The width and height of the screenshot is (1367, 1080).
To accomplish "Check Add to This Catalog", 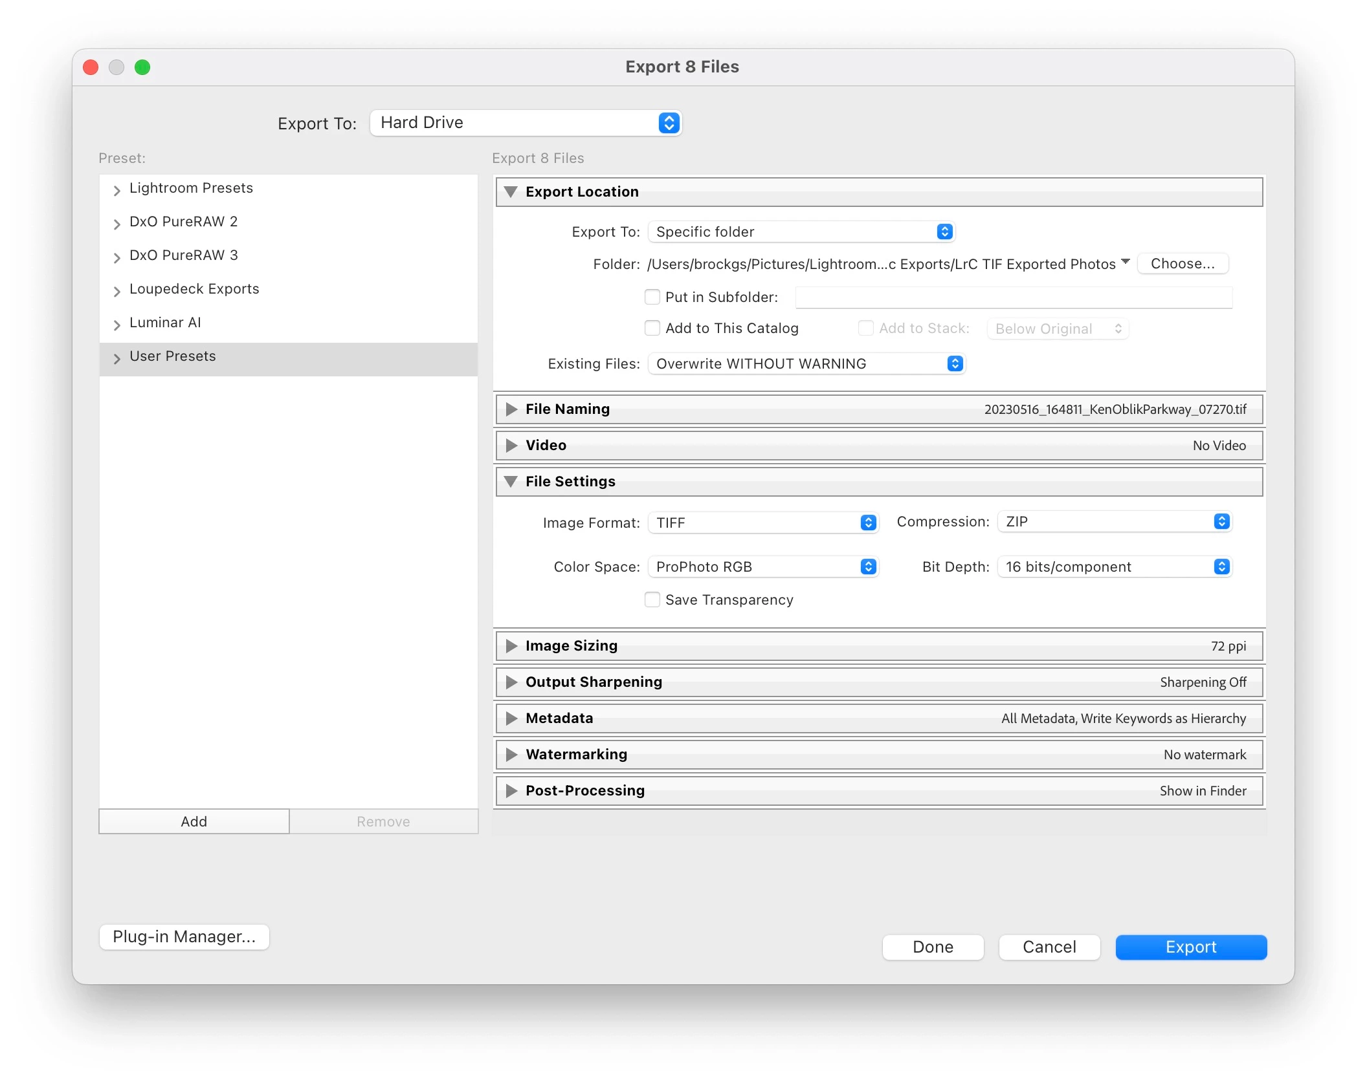I will [652, 329].
